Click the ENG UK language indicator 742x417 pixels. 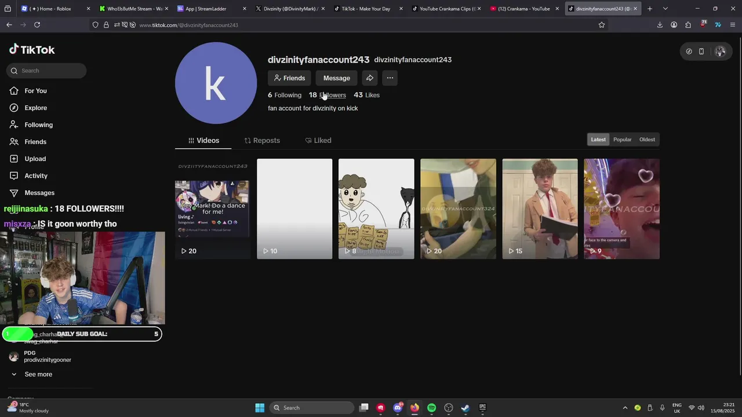pyautogui.click(x=676, y=408)
